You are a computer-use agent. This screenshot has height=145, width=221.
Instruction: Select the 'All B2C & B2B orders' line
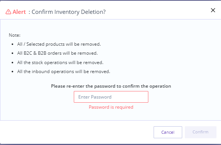[x=57, y=53]
